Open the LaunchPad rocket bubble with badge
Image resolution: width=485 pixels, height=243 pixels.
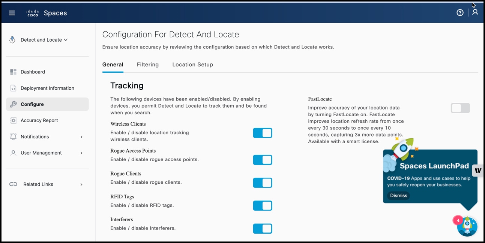[467, 226]
